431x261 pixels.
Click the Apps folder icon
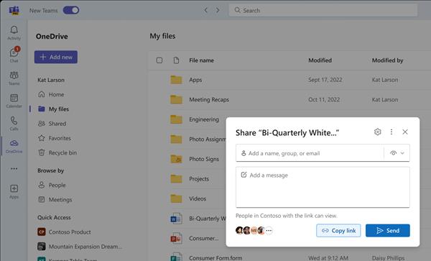[x=176, y=80]
